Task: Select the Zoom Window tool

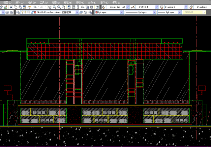Action: pos(59,7)
